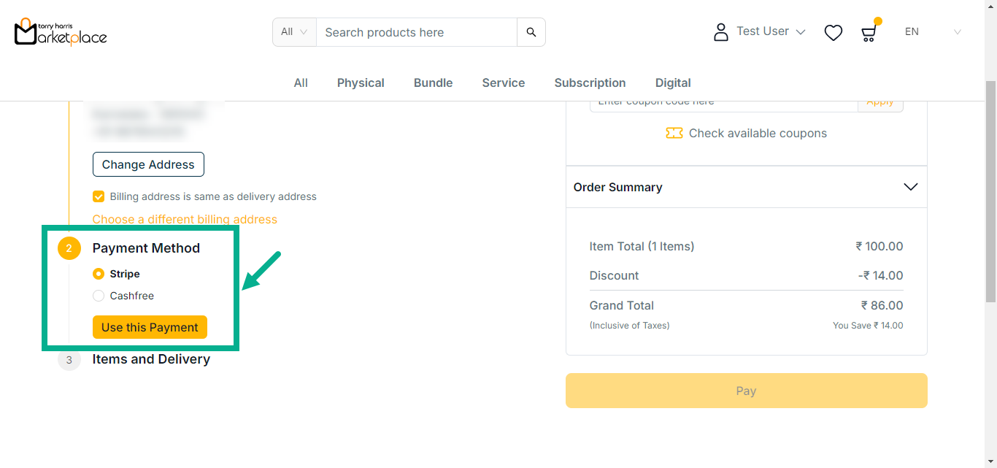Click the Use this Payment button
Image resolution: width=997 pixels, height=468 pixels.
[x=150, y=327]
